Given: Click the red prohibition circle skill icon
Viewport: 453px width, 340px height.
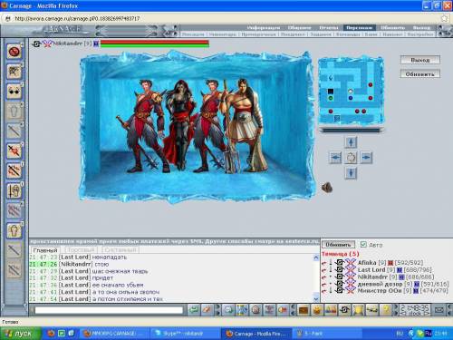Looking at the screenshot, I should (14, 52).
